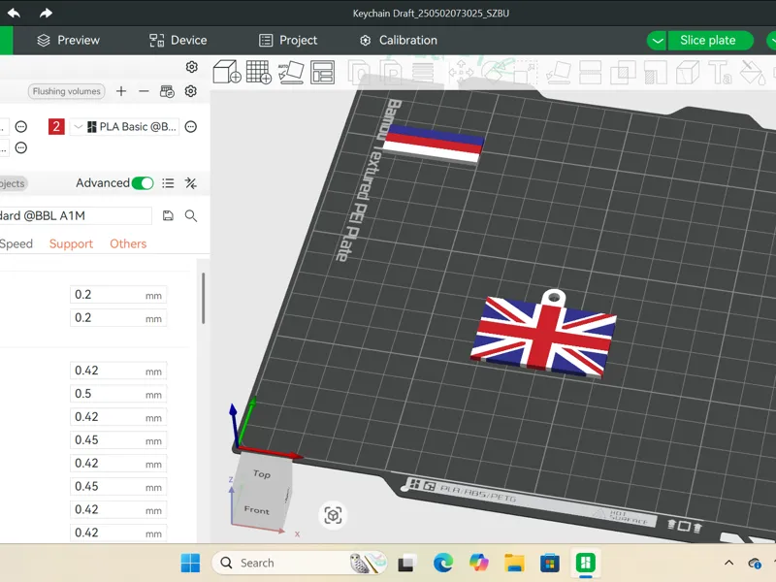This screenshot has height=582, width=776.
Task: Show hidden system tray icons
Action: click(x=729, y=563)
